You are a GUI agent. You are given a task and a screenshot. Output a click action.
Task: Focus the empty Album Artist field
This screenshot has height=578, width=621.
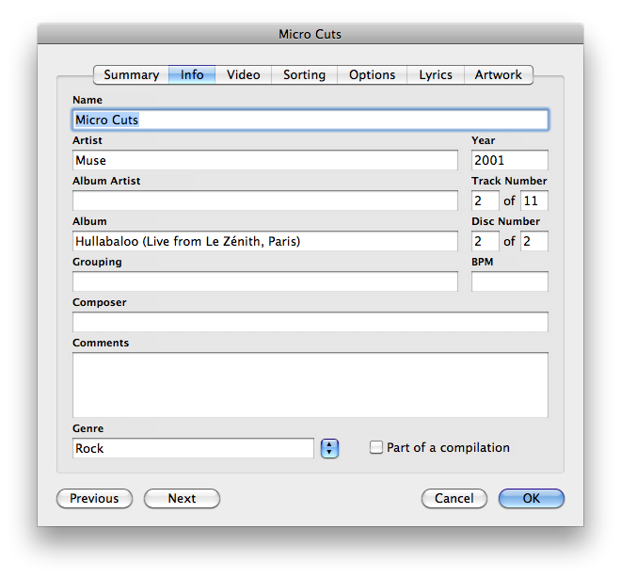pyautogui.click(x=265, y=201)
